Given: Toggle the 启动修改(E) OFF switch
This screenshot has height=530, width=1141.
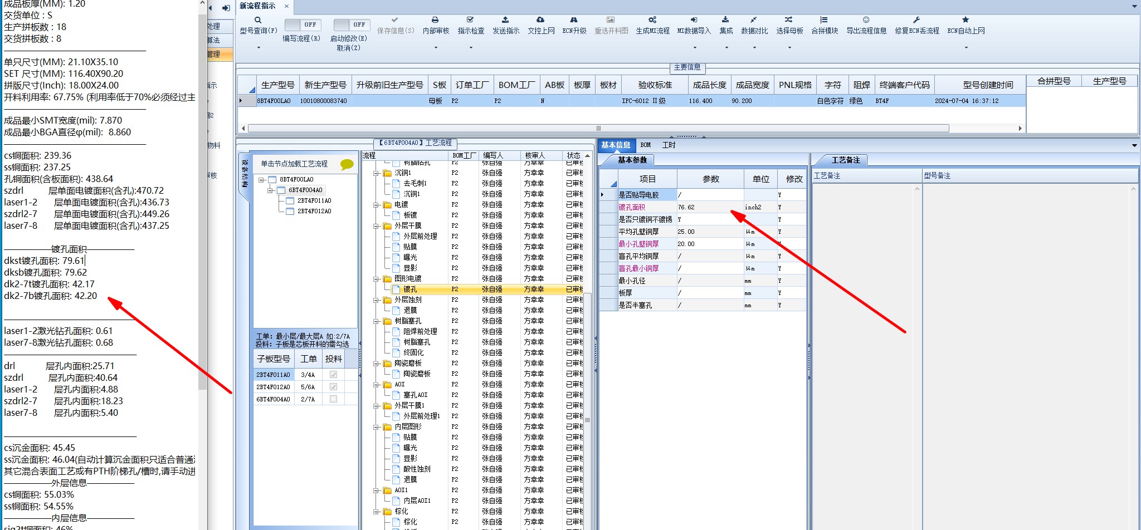Looking at the screenshot, I should (352, 24).
